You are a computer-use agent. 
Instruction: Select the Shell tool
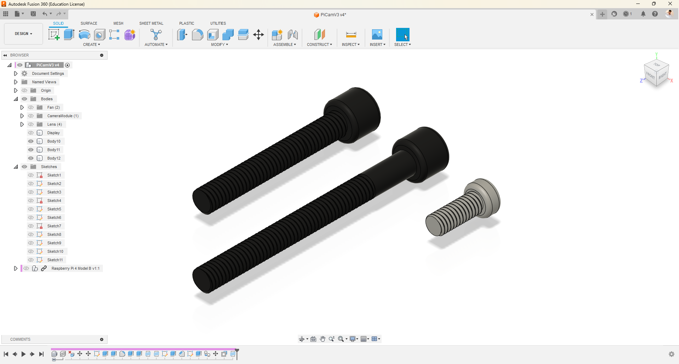click(x=213, y=35)
